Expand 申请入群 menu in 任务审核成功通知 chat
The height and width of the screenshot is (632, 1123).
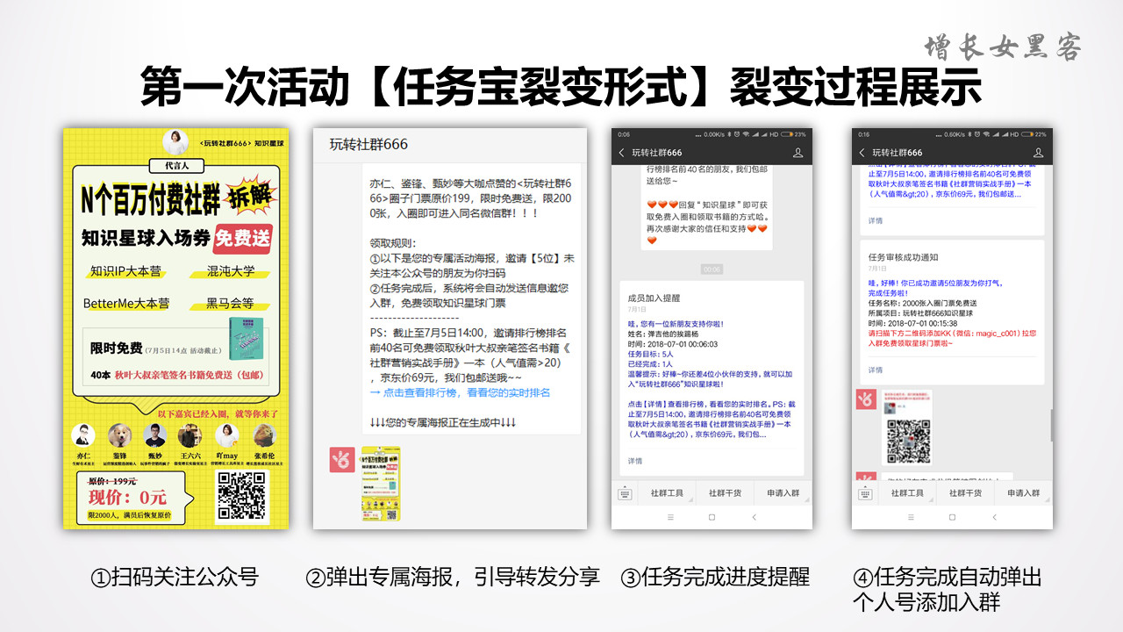(x=1023, y=493)
